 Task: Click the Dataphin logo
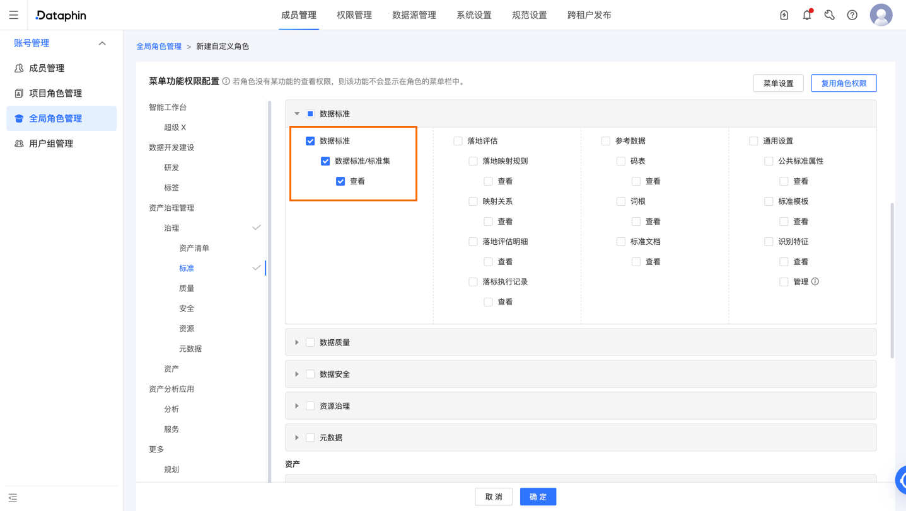pos(61,15)
